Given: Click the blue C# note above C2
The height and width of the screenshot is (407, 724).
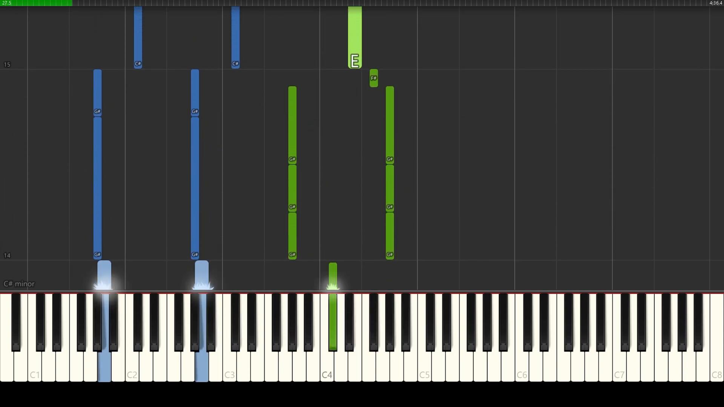Looking at the screenshot, I should tap(138, 37).
